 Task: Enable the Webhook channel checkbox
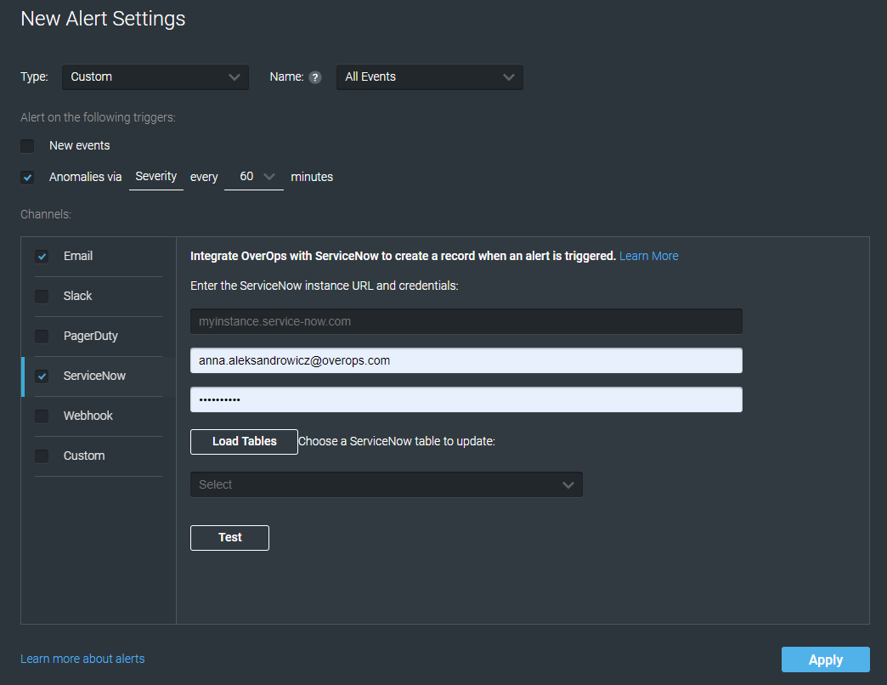42,416
